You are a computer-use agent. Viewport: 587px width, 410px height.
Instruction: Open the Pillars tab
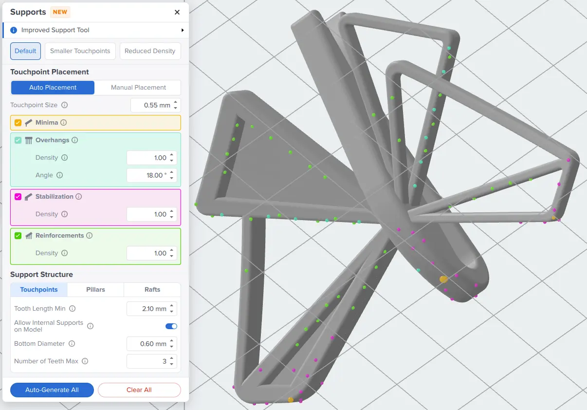pyautogui.click(x=95, y=290)
